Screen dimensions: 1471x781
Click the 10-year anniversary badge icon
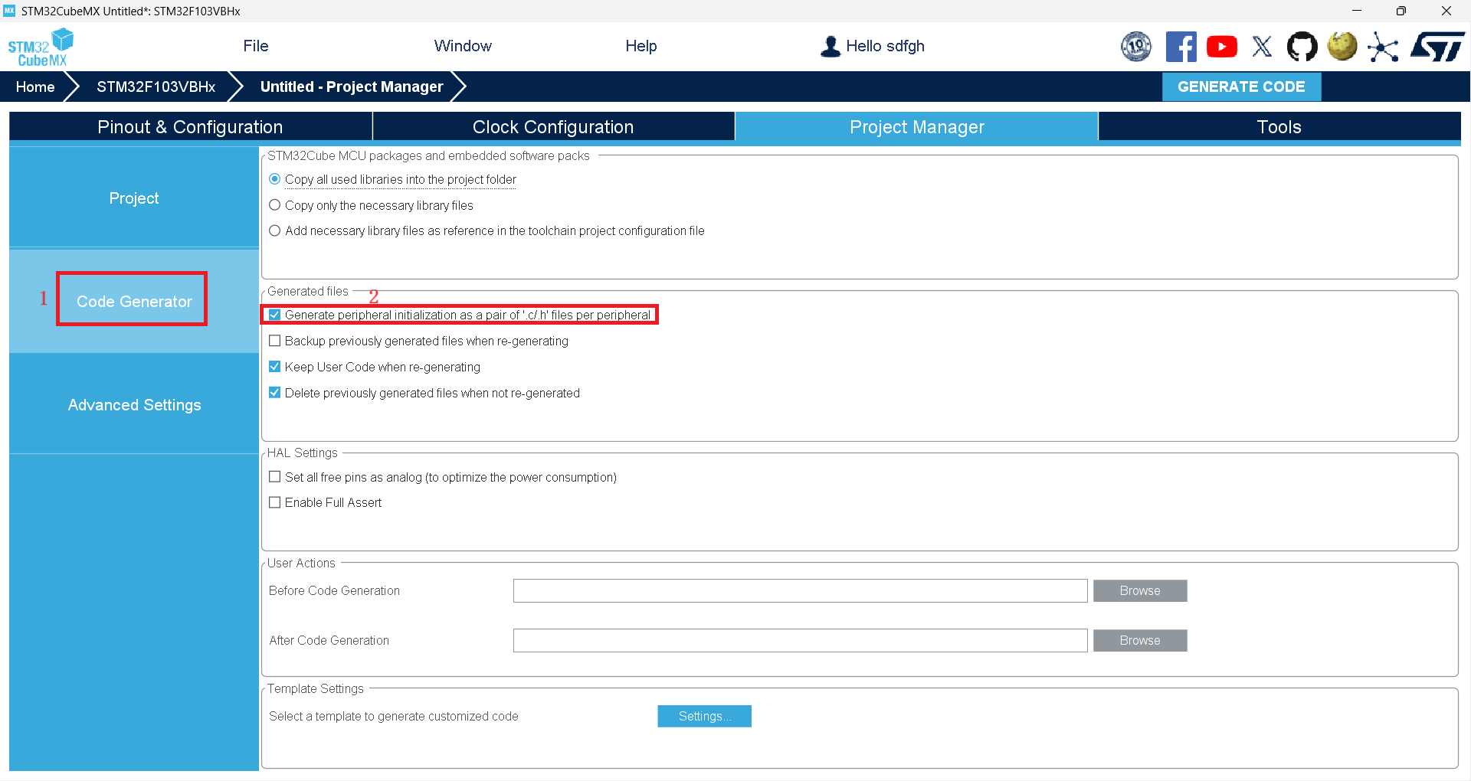coord(1136,47)
